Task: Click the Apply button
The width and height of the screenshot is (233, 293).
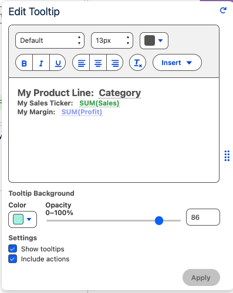Action: click(201, 278)
